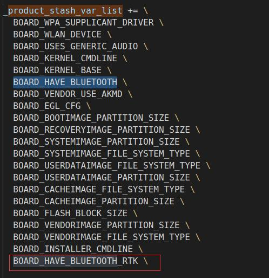Click the BOARD_USERDATAIMAGE_PARTITION_SIZE line
The width and height of the screenshot is (269, 278).
click(102, 178)
